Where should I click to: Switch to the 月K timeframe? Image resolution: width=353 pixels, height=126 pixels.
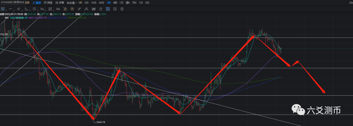(x=135, y=3)
